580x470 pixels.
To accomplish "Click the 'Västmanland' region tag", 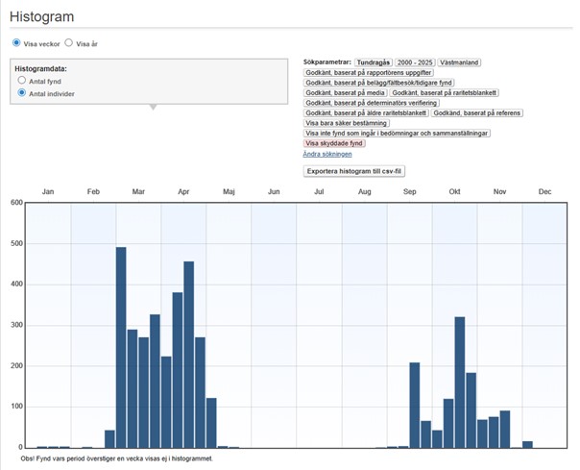I will coord(460,62).
